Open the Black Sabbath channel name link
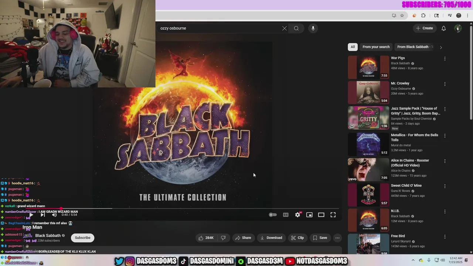 (48, 236)
